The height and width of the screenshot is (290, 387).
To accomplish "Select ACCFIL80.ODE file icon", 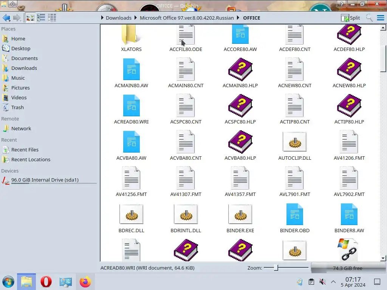I will [x=186, y=35].
